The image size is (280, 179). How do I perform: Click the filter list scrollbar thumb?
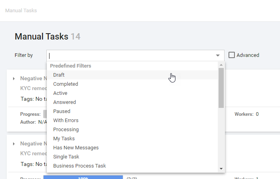221,88
